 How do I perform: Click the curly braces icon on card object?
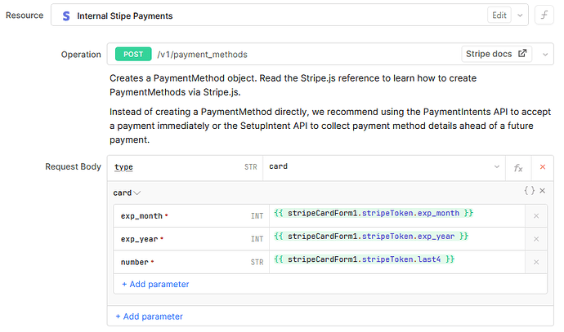529,191
